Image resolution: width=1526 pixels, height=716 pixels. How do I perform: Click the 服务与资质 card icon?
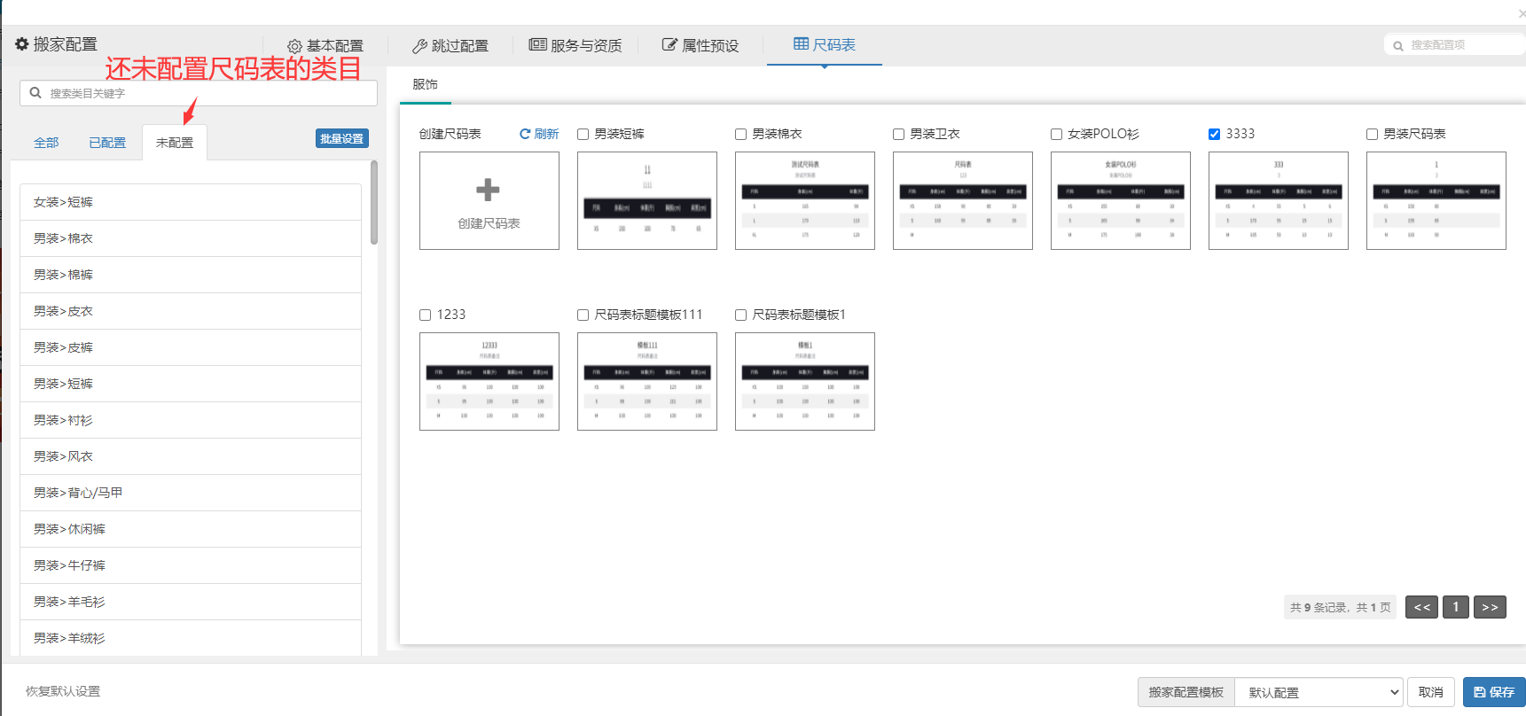point(537,44)
